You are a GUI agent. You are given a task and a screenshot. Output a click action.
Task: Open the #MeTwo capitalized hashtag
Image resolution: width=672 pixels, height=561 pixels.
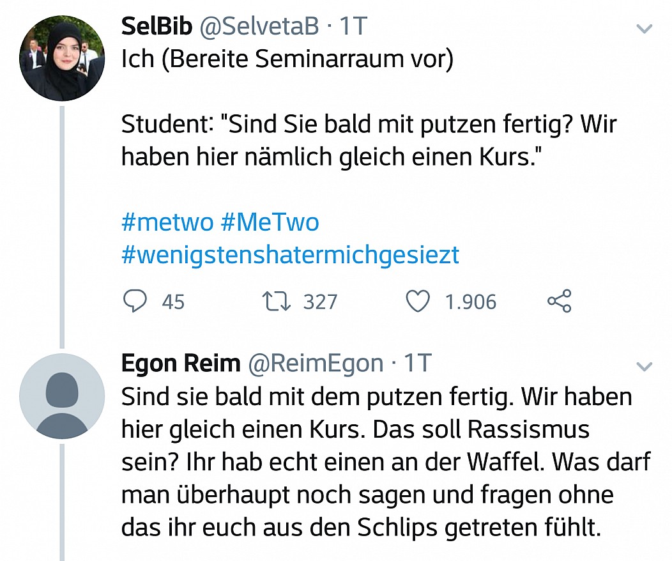click(x=270, y=222)
